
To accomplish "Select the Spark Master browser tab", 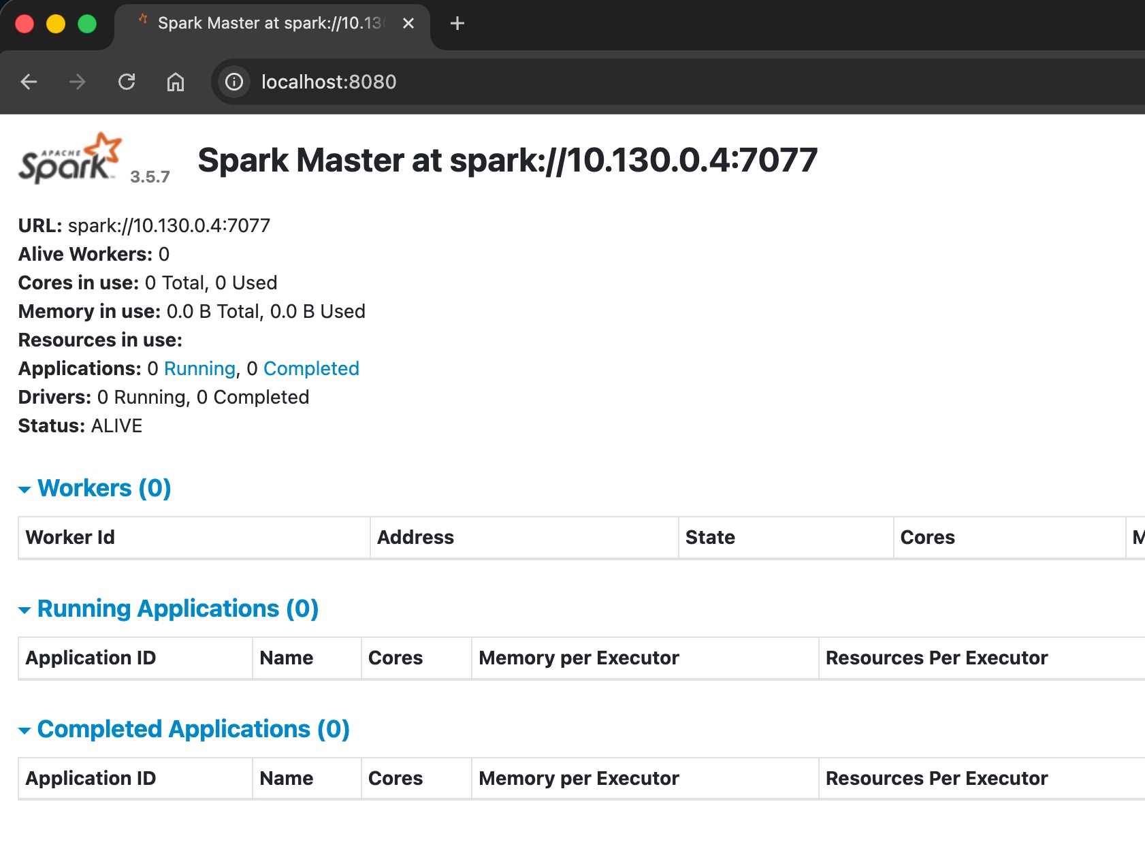I will pos(272,24).
